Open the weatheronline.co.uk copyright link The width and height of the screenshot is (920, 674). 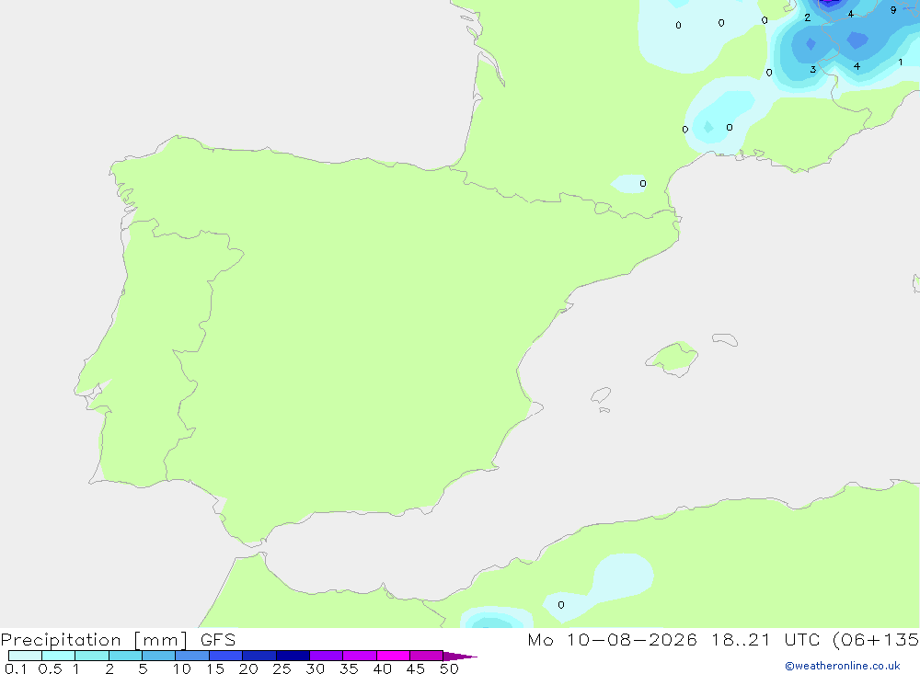[843, 666]
